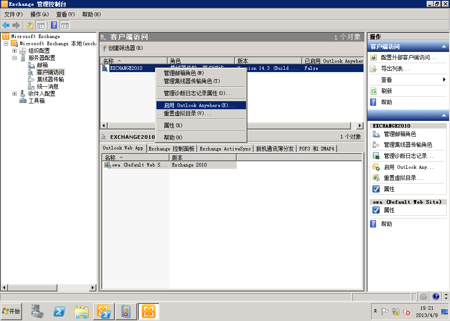Click the 管理集线器传输角色 icon in actions pane
Viewport: 450px width, 321px height.
(x=376, y=145)
